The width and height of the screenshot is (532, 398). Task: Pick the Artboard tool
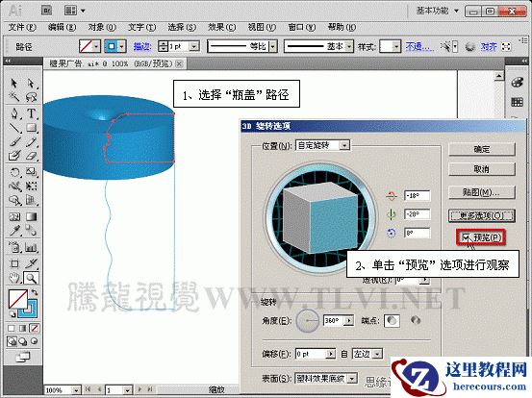coord(13,263)
